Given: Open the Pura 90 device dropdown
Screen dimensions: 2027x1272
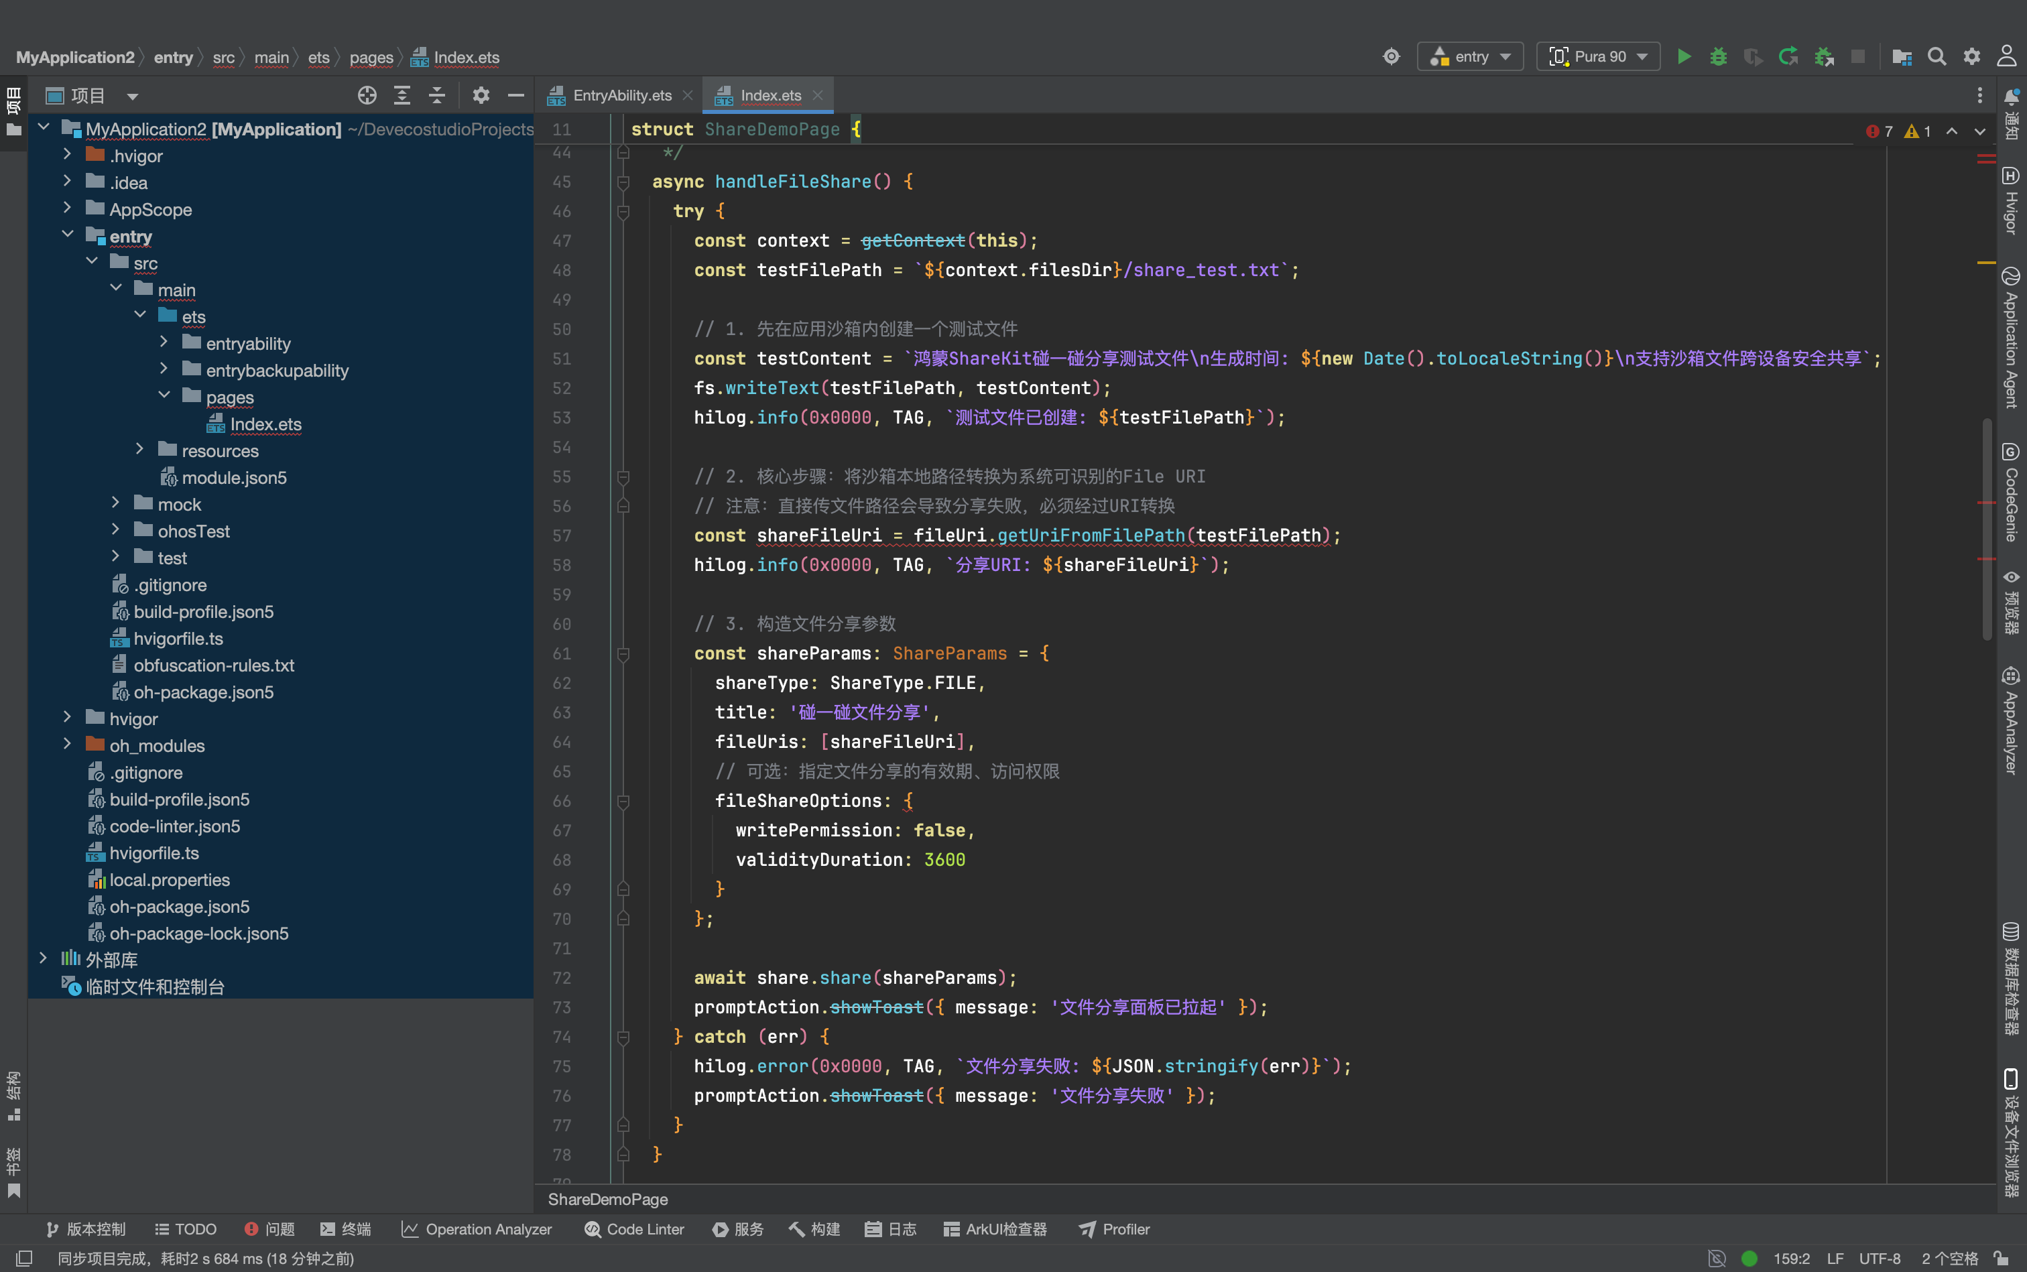Looking at the screenshot, I should (x=1598, y=56).
